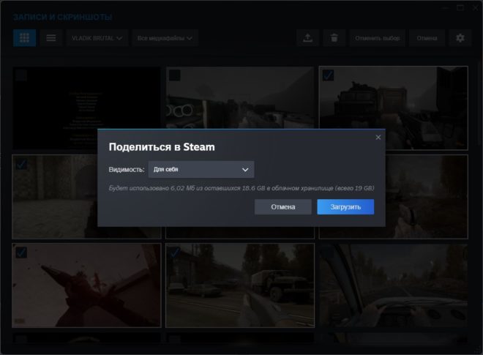Expand the 'Для себя' visibility dropdown

201,170
